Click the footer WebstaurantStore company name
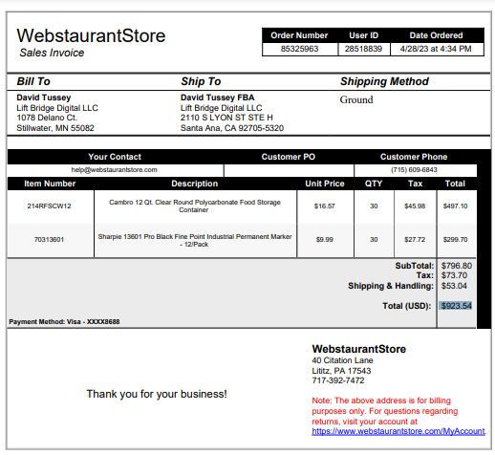Viewport: 495px width, 455px height. [x=359, y=349]
